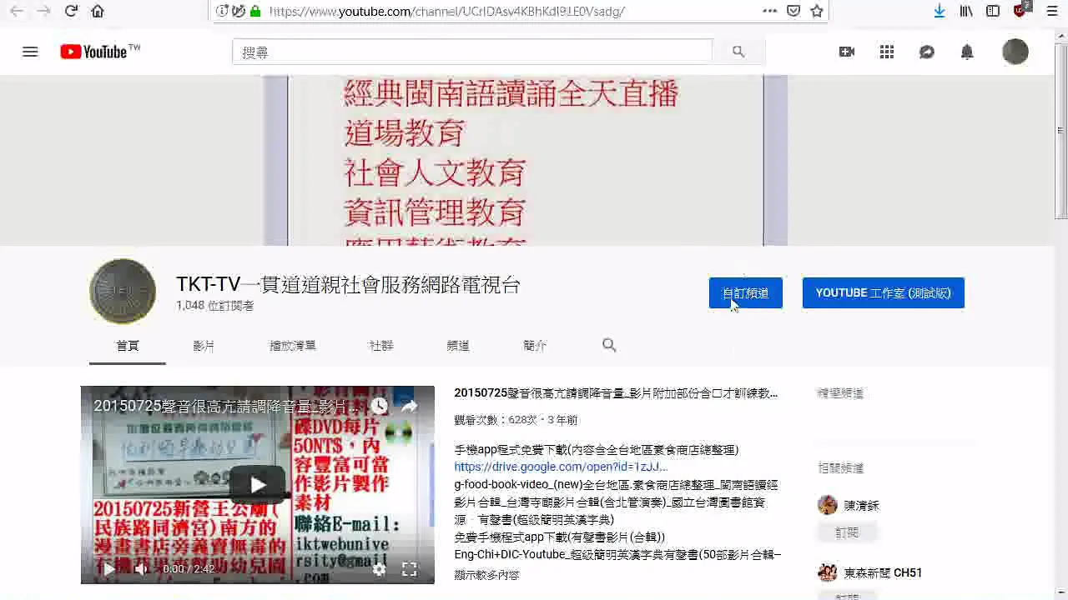
Task: Switch to the 頻道 tab
Action: tap(458, 346)
